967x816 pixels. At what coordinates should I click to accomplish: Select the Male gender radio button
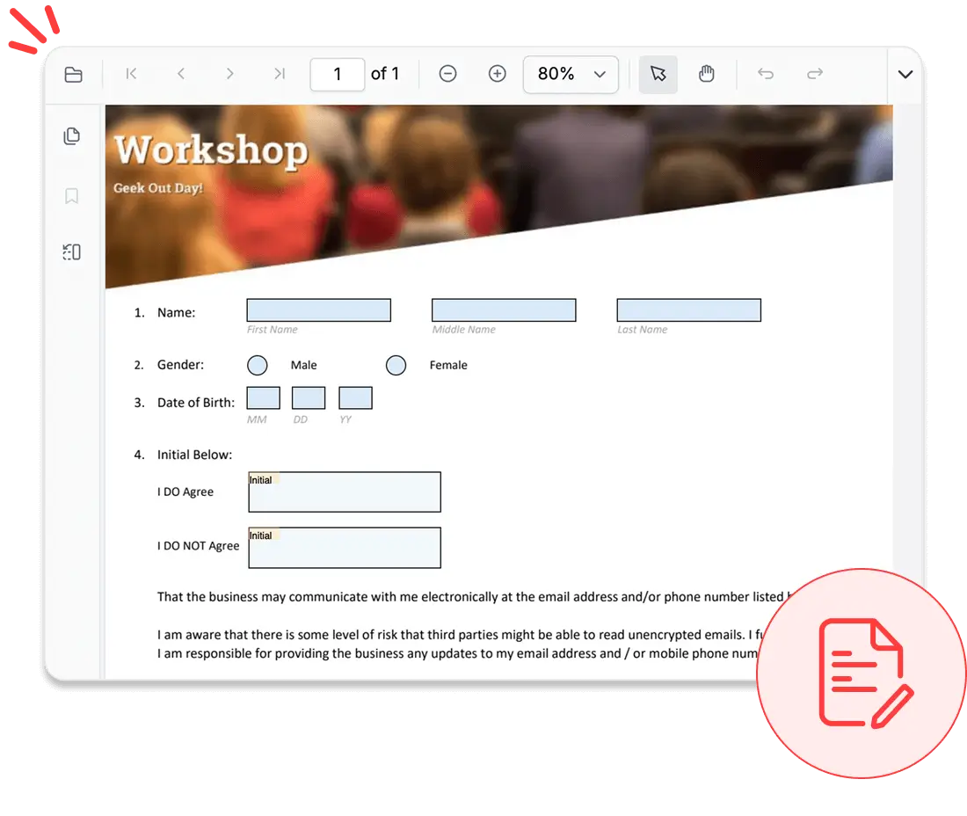[258, 365]
